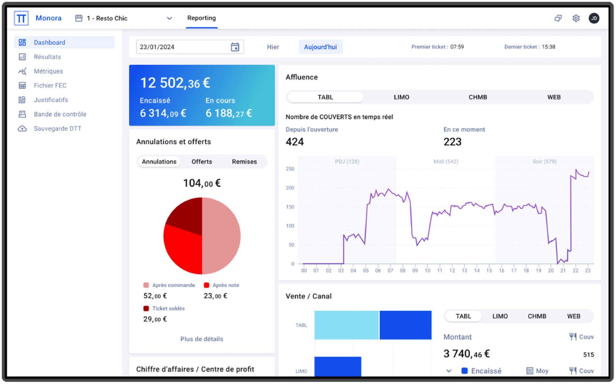
Task: Select the Remises segment toggle
Action: click(x=244, y=162)
